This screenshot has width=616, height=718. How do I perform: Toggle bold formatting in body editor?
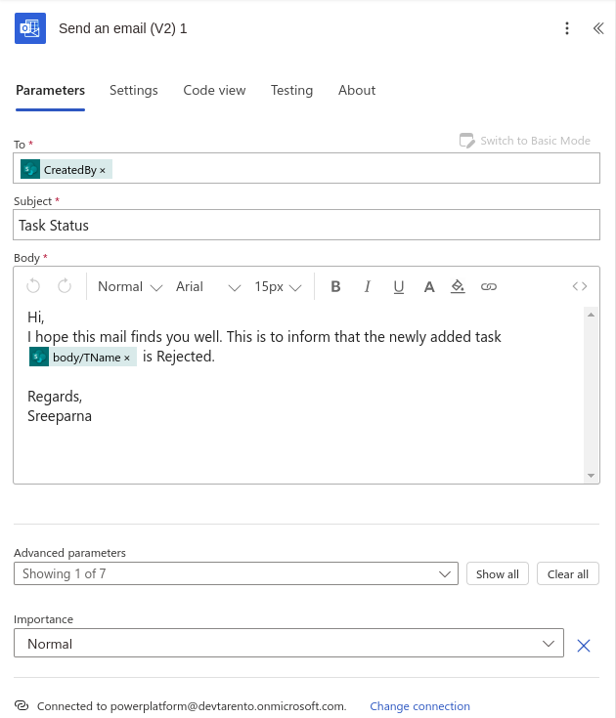tap(335, 286)
